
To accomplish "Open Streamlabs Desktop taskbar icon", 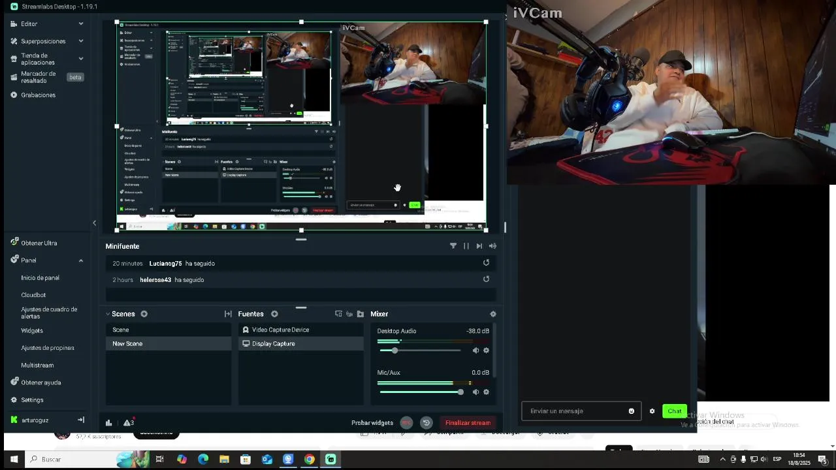I will [330, 460].
